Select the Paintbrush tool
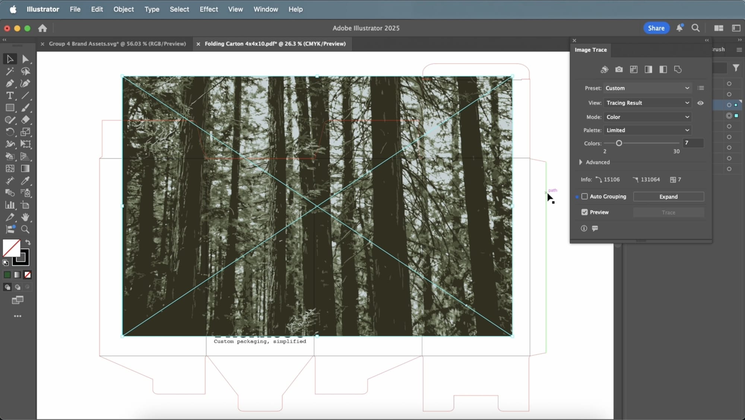Viewport: 745px width, 420px height. tap(25, 108)
